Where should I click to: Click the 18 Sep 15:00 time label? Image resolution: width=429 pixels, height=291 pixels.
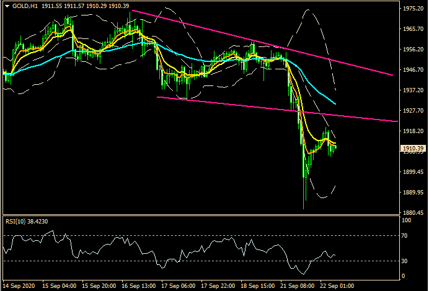257,286
